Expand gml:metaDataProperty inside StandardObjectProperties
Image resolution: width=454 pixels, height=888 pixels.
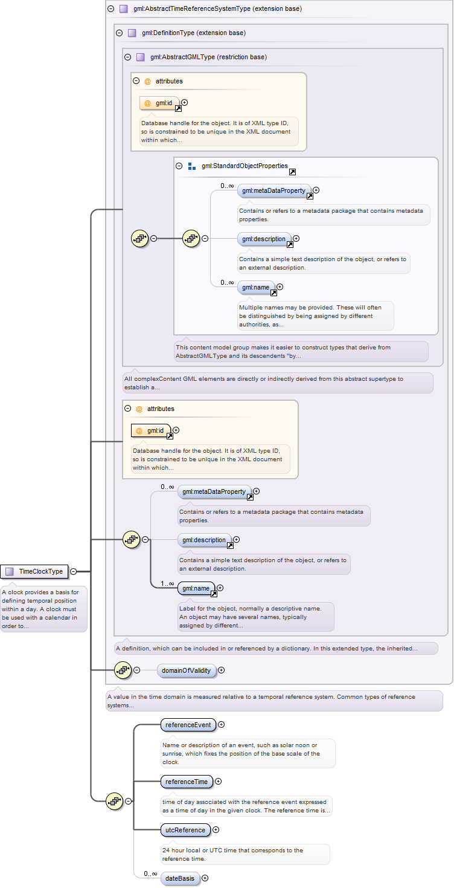coord(316,190)
